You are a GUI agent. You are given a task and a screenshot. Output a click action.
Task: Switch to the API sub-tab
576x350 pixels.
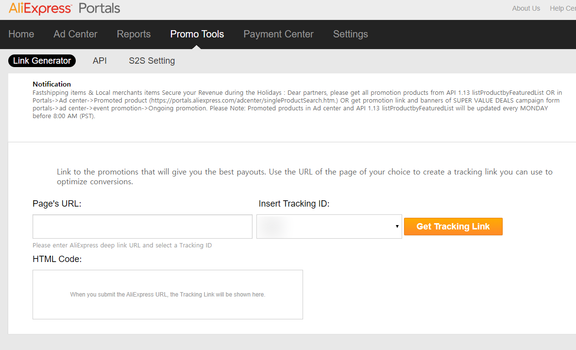click(100, 61)
